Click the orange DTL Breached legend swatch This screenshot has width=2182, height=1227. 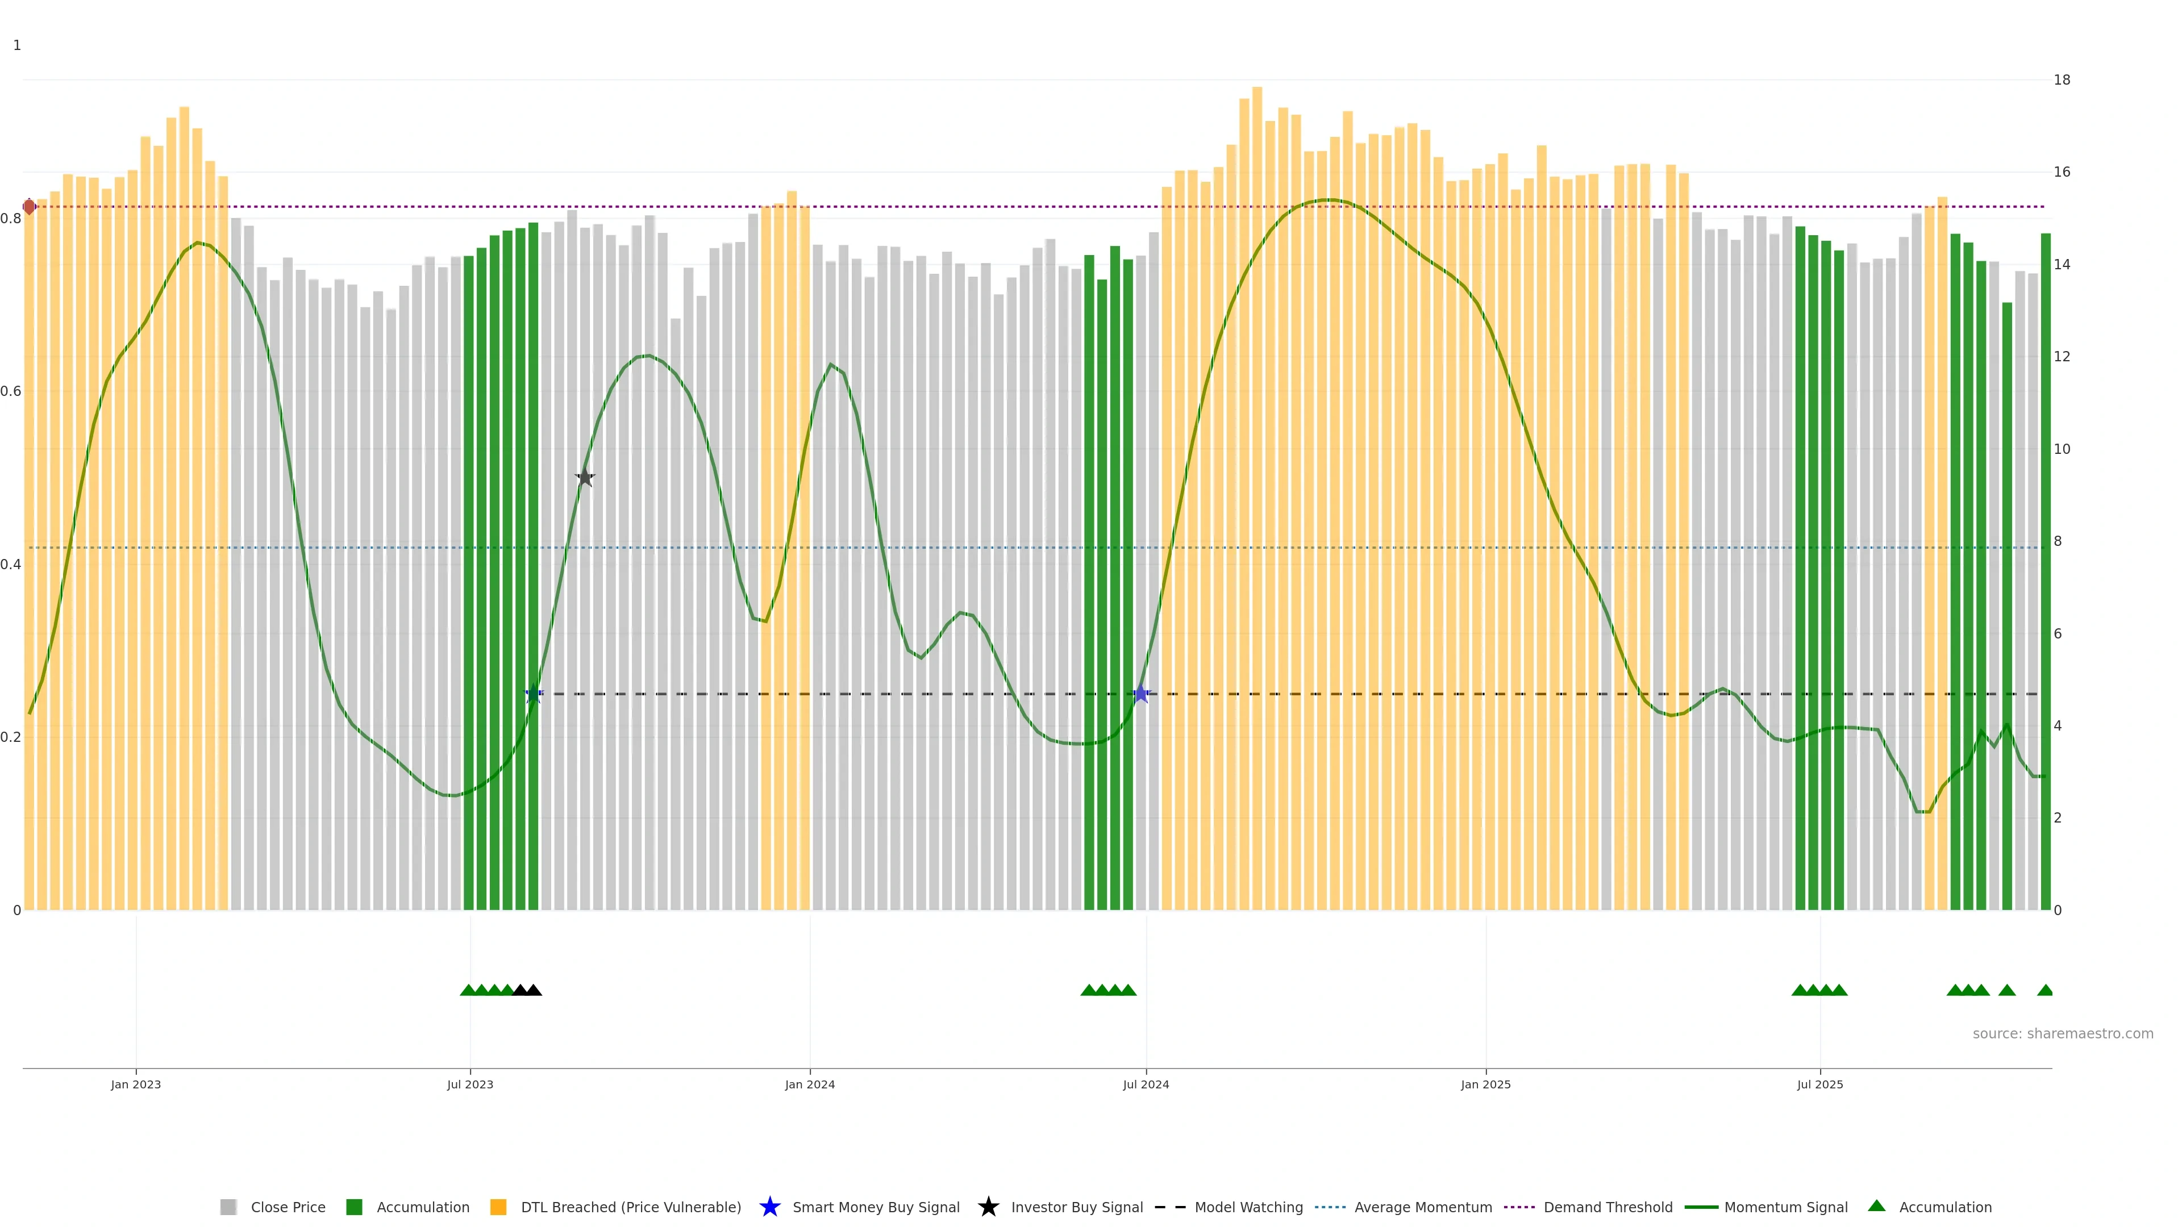[x=498, y=1208]
